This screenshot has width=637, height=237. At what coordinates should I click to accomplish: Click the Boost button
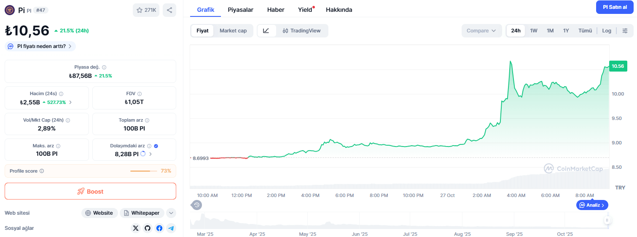pos(90,191)
